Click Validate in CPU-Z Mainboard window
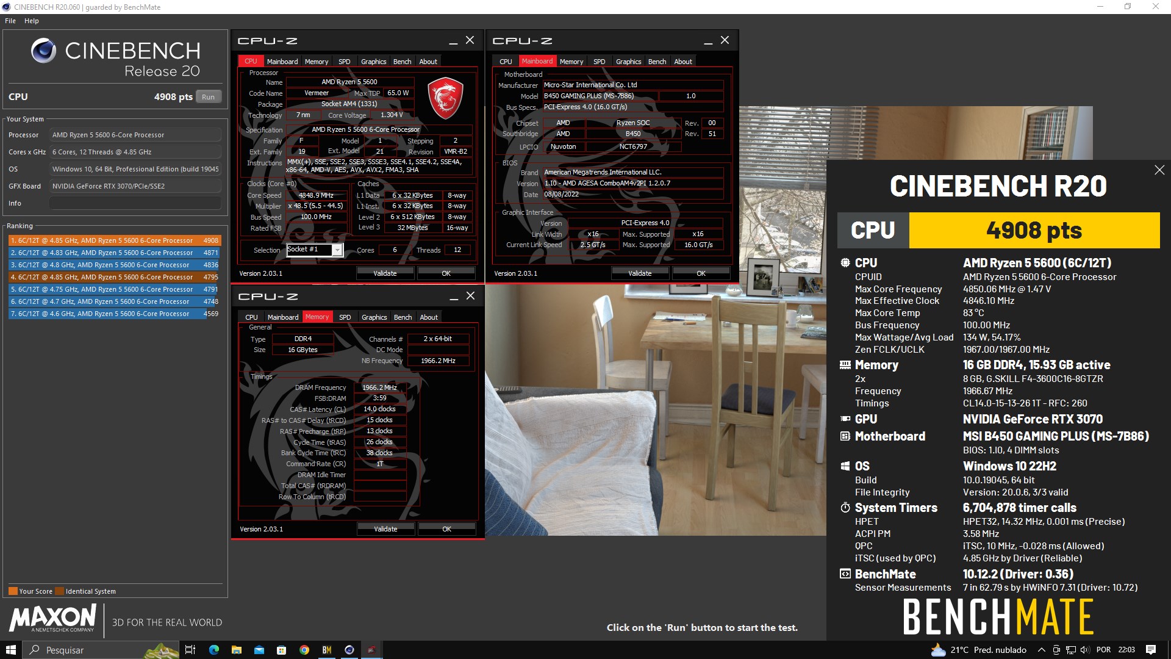 click(x=640, y=273)
